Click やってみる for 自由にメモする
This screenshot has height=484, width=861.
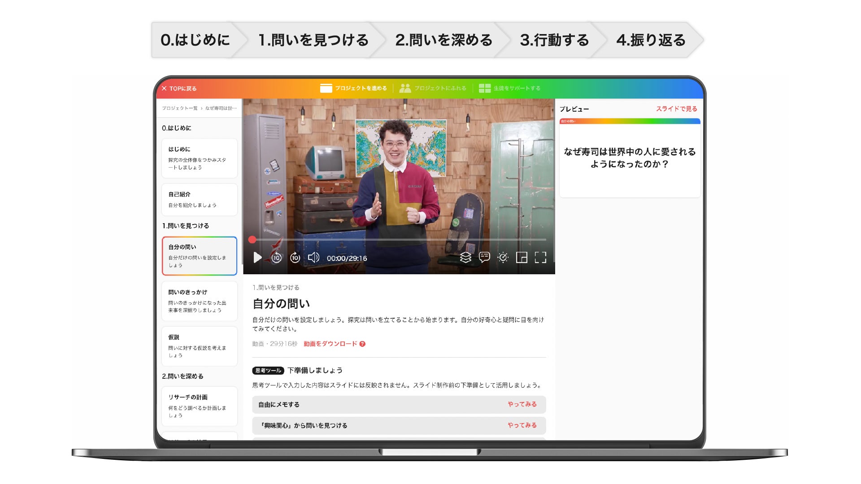pyautogui.click(x=522, y=404)
